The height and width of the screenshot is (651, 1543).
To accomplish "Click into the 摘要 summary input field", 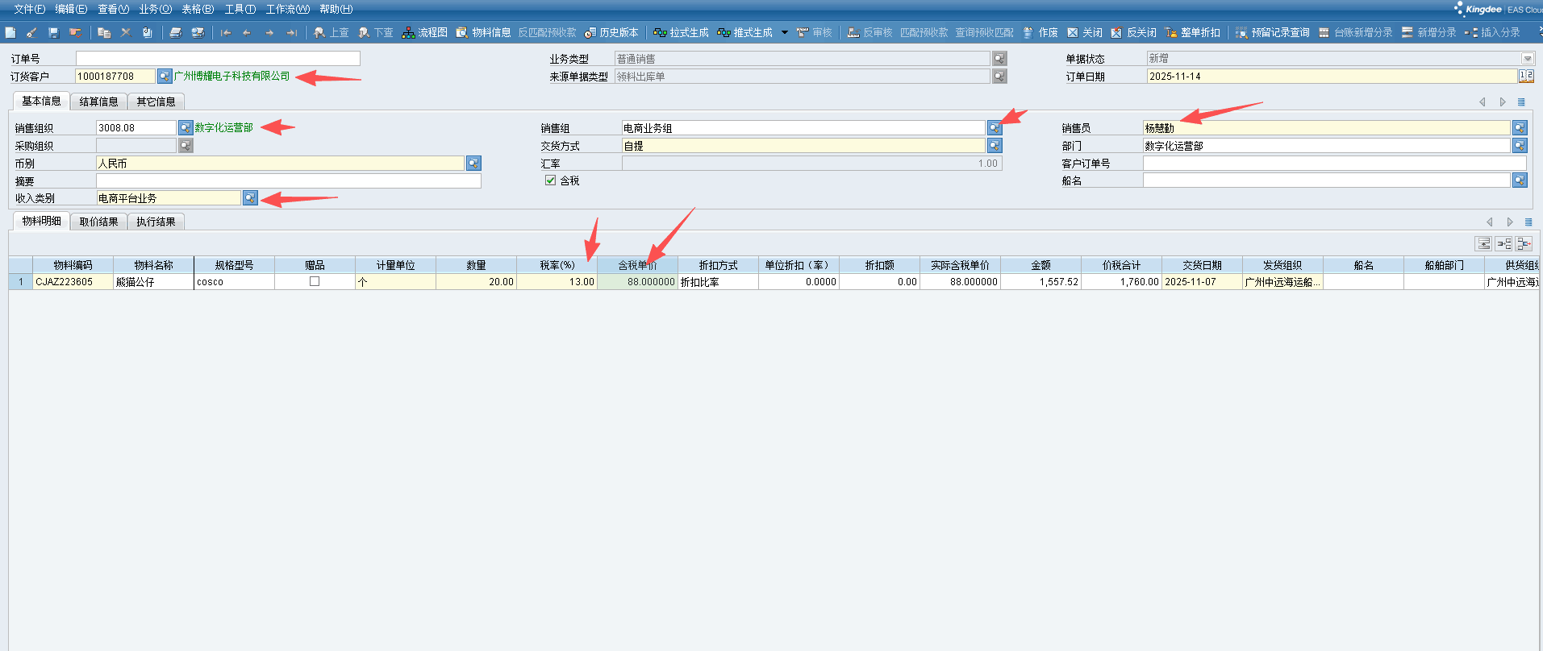I will (288, 181).
